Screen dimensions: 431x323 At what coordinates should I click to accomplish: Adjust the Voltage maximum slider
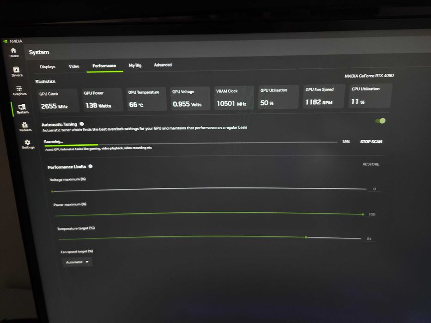tap(209, 190)
